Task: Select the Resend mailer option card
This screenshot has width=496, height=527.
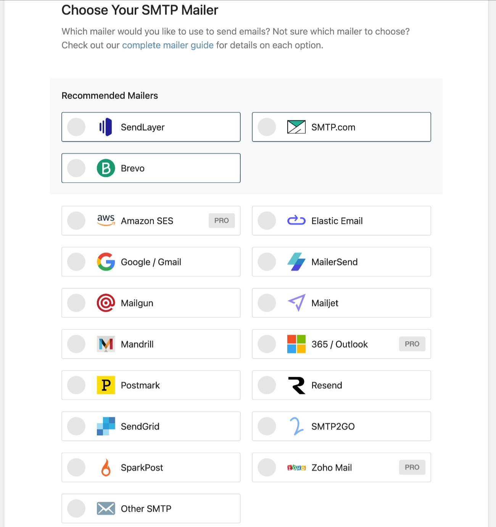Action: (341, 385)
